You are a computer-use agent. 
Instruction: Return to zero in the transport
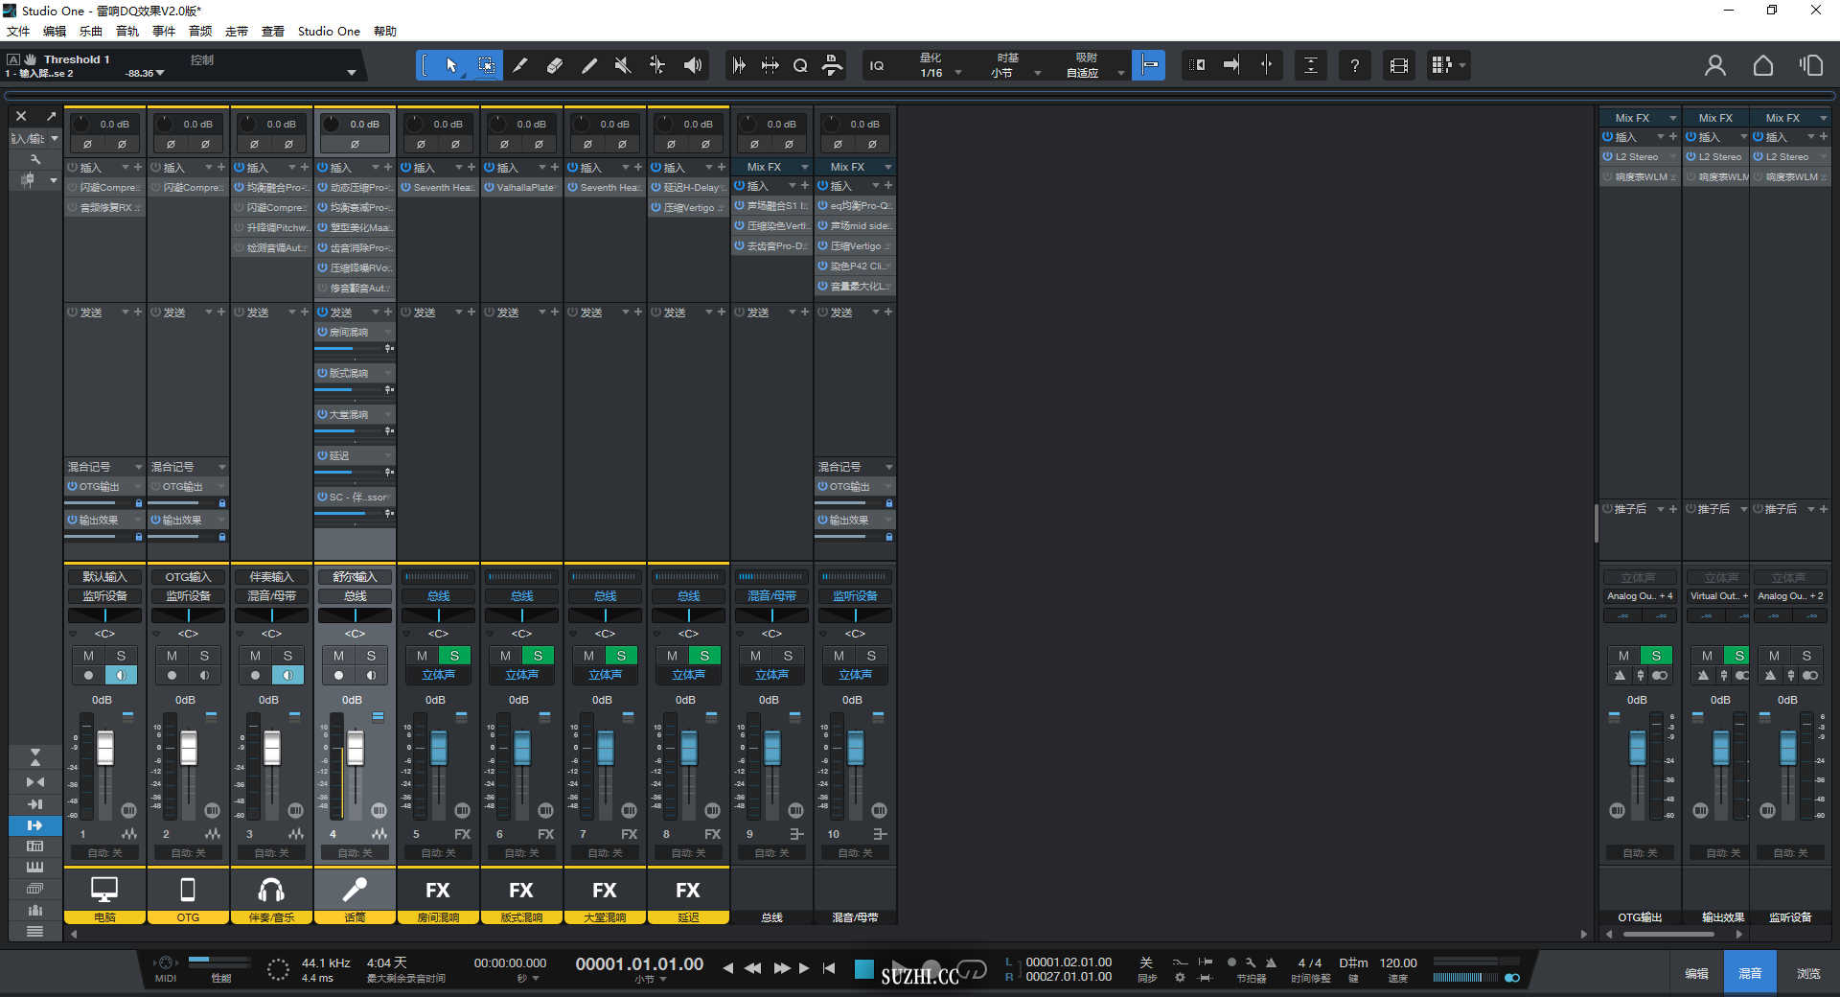[x=829, y=968]
